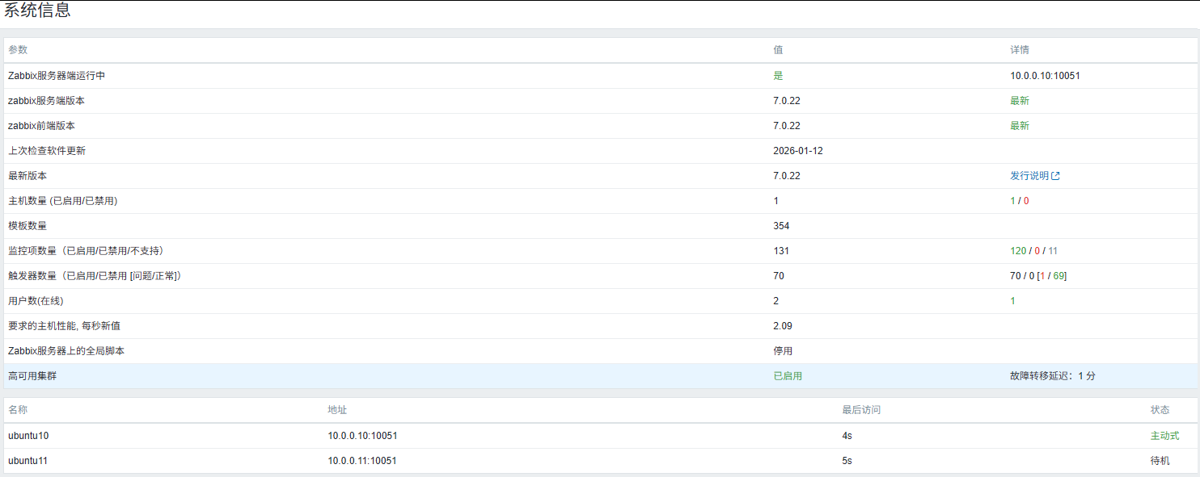Viewport: 1200px width, 477px height.
Task: Click the 5s last access value
Action: 847,461
